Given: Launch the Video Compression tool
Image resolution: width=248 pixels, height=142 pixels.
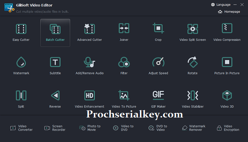Looking at the screenshot, I should [227, 33].
